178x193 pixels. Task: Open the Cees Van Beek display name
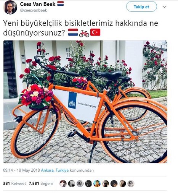[38, 4]
